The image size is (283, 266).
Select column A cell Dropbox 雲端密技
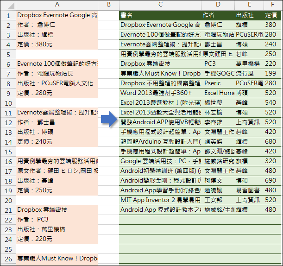57,210
